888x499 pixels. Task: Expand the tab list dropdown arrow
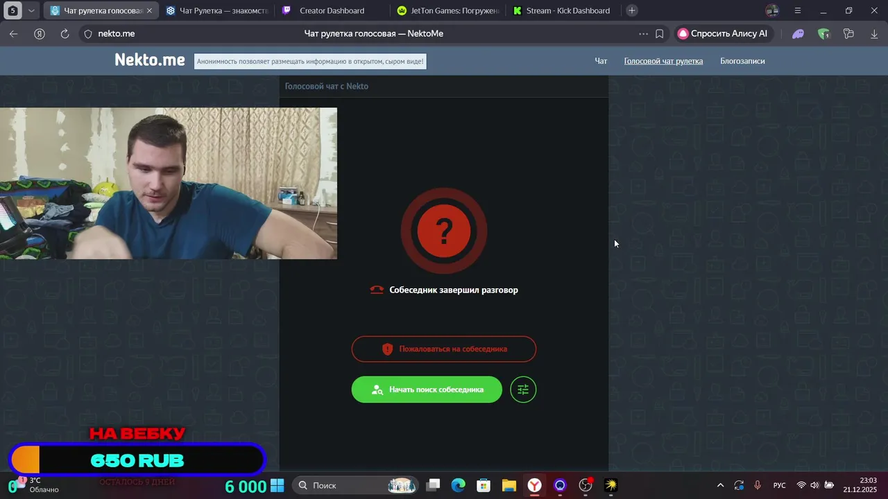pos(31,10)
